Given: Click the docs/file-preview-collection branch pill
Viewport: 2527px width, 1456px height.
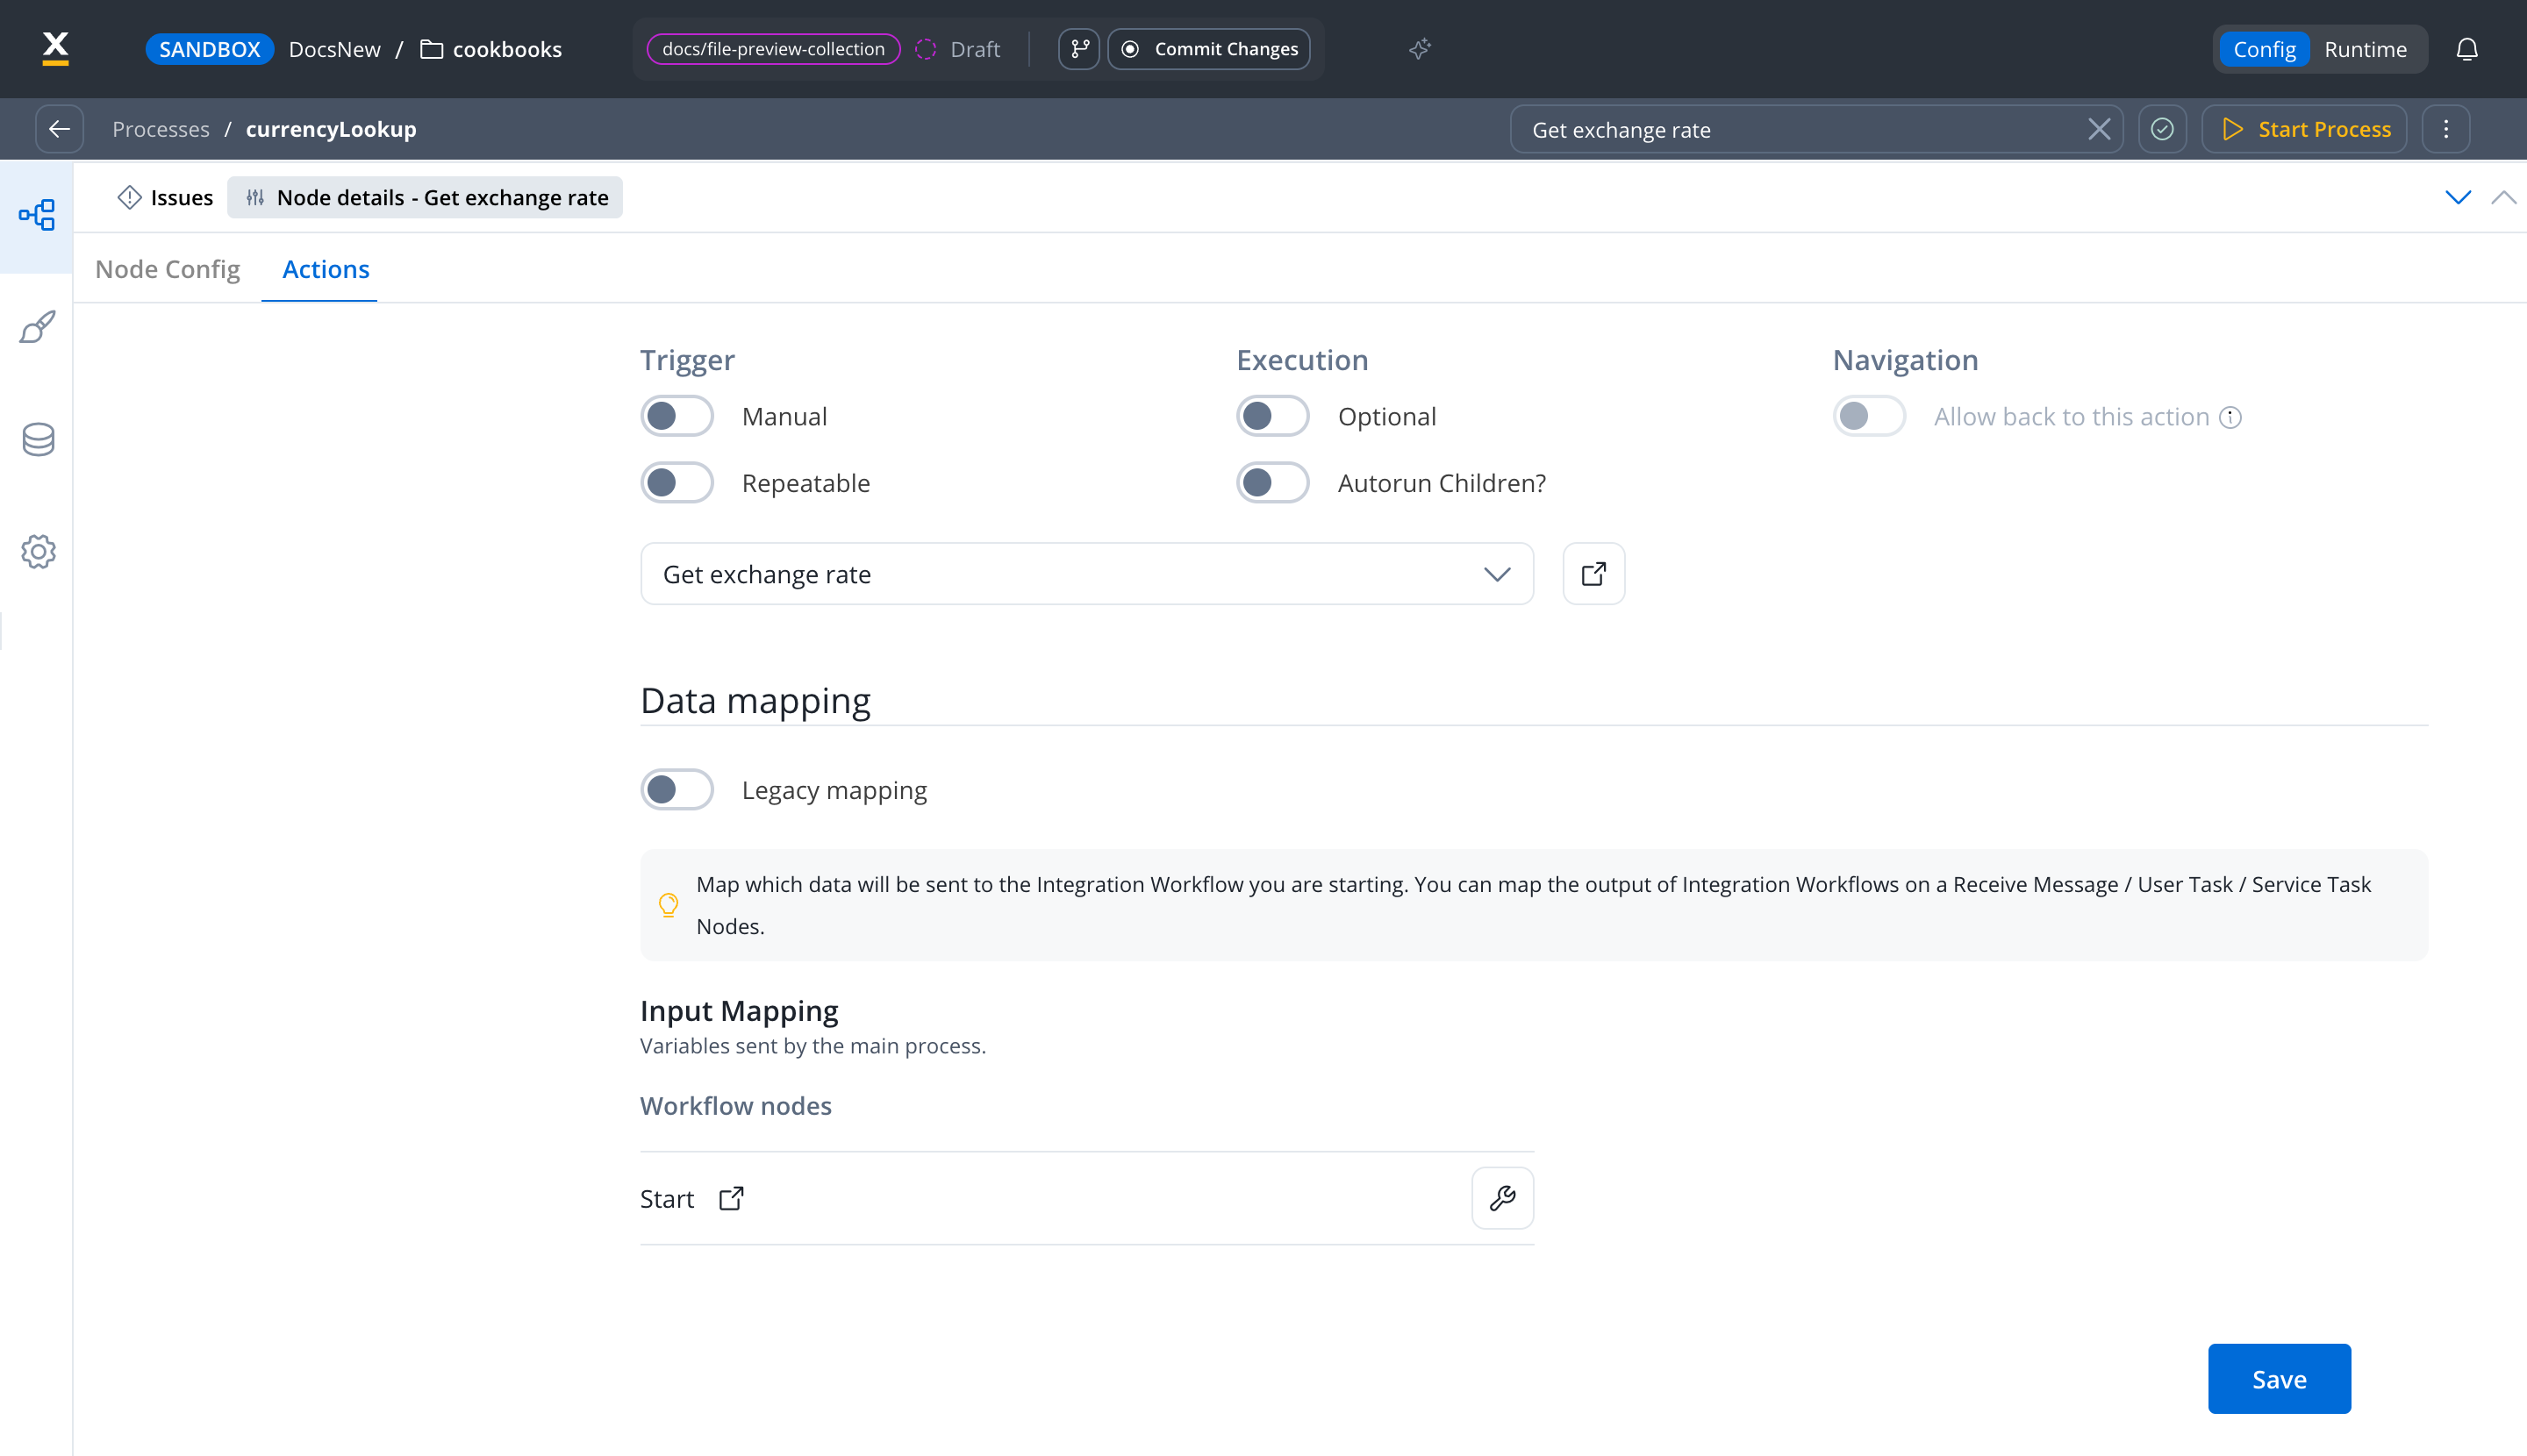Looking at the screenshot, I should tap(773, 49).
